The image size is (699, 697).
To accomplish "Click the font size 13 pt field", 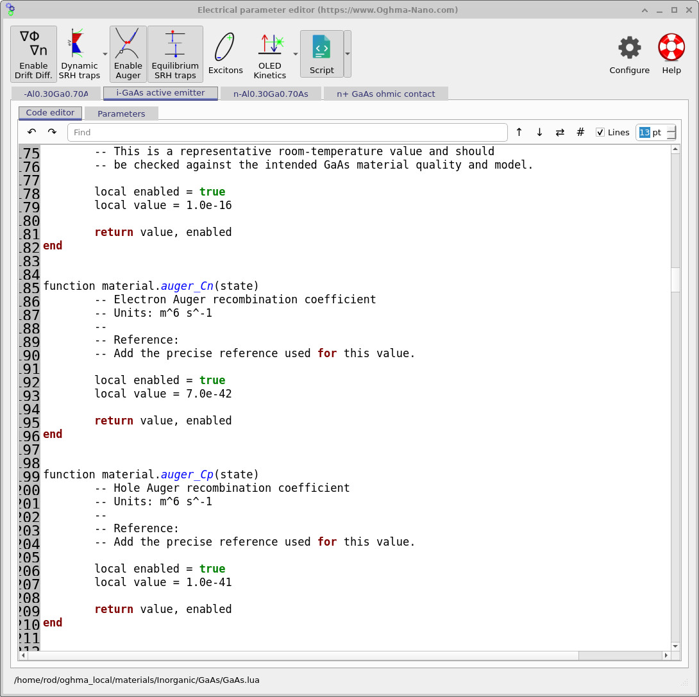I will tap(651, 132).
